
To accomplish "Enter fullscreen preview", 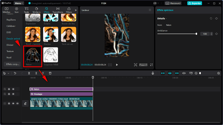I will (151, 65).
